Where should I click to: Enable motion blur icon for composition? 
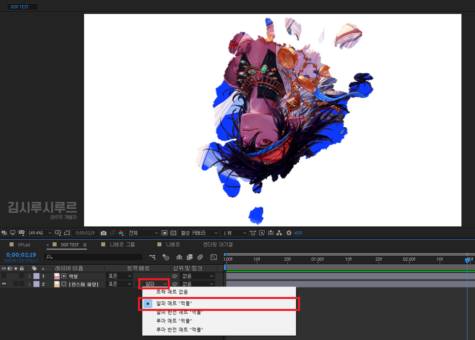click(x=200, y=257)
